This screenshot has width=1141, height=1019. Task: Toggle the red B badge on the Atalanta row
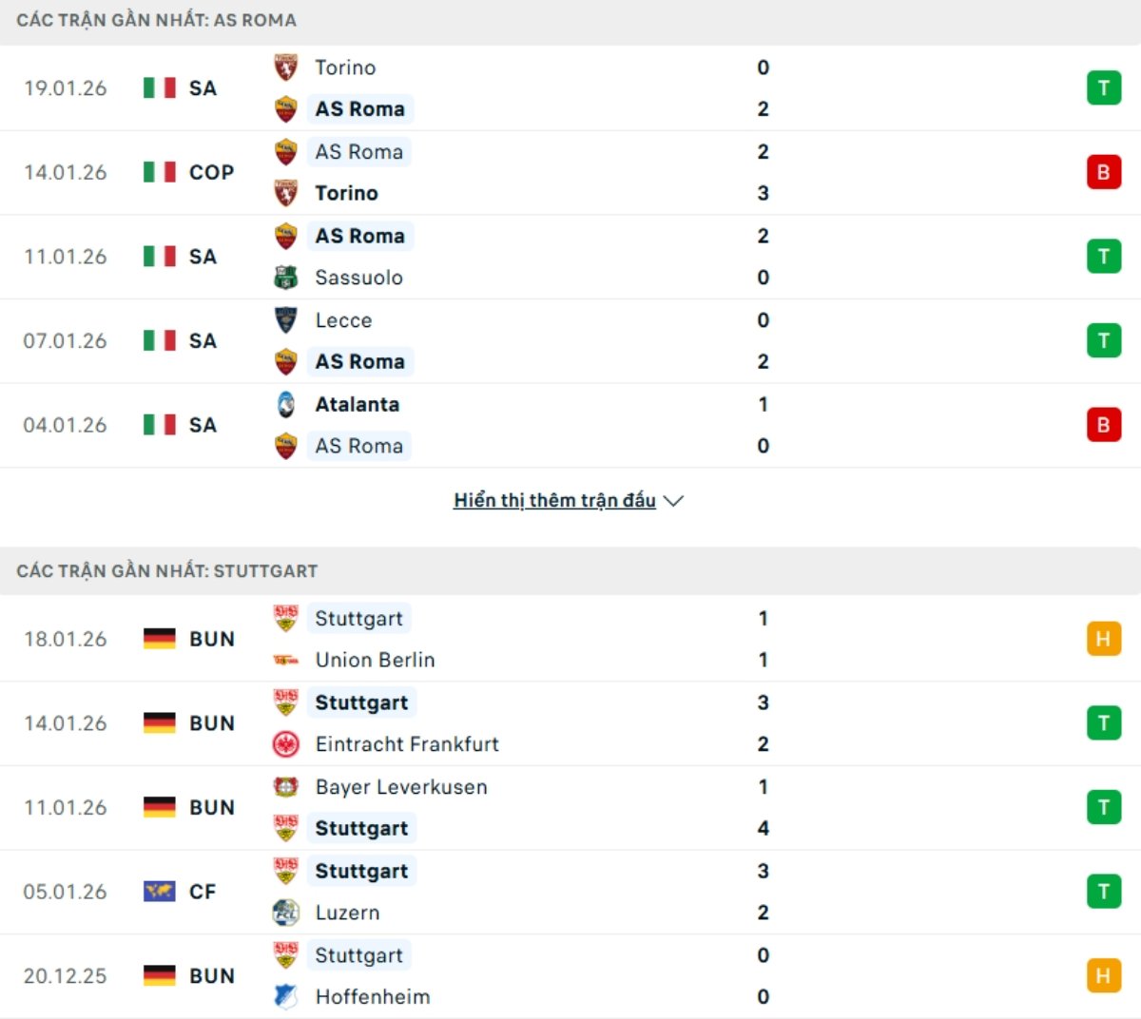(x=1103, y=425)
